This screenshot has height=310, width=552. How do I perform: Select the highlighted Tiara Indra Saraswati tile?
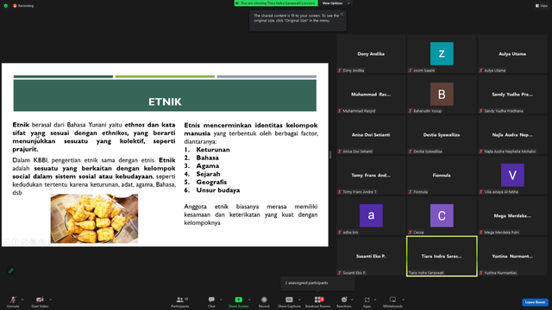[442, 256]
